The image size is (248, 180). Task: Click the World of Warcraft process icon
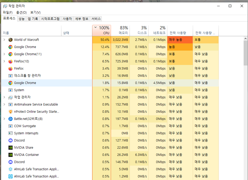coord(11,40)
